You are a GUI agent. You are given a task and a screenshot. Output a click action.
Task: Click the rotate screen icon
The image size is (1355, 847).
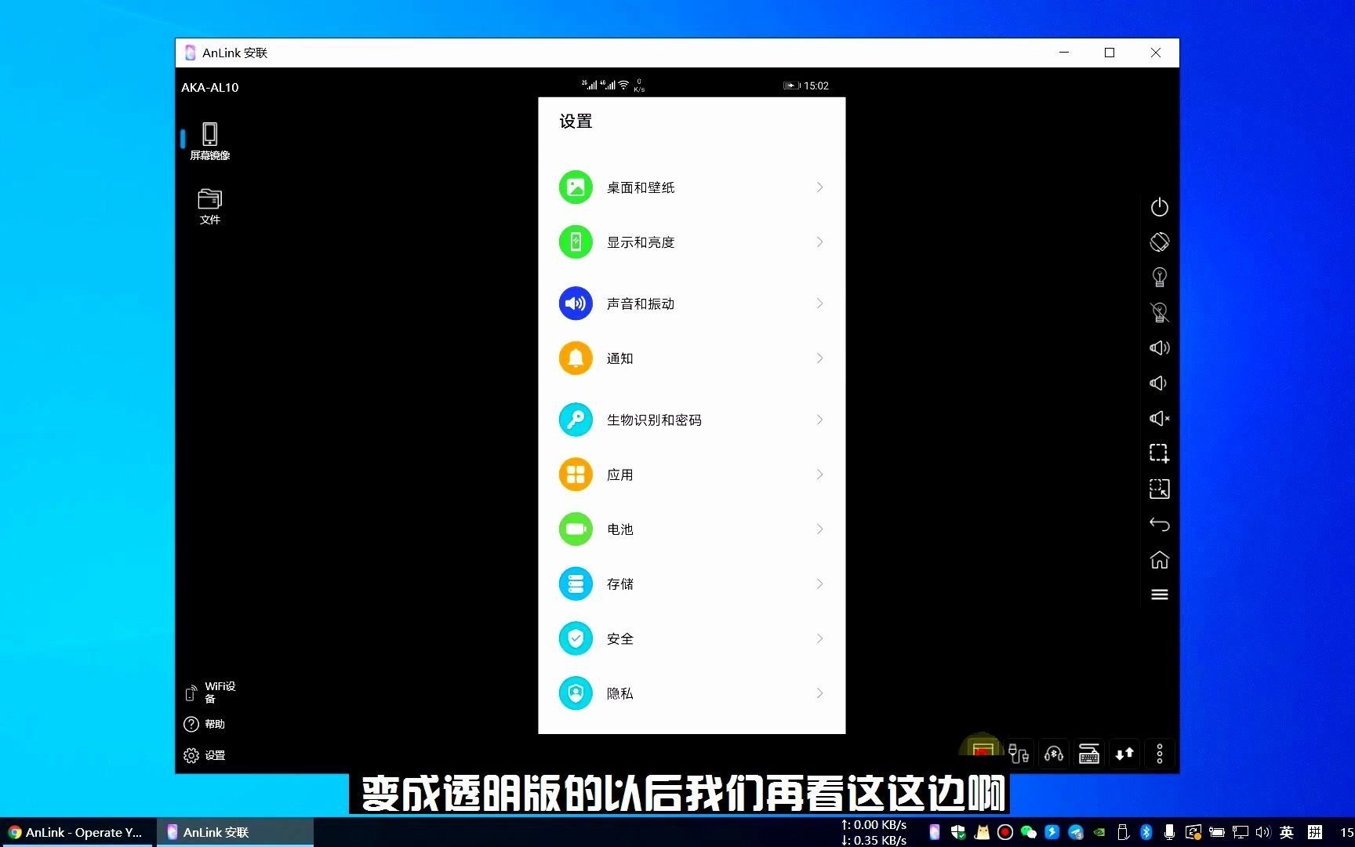(x=1159, y=242)
